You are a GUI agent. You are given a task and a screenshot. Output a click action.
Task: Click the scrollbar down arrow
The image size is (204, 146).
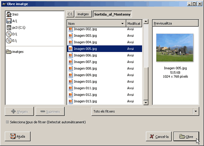pyautogui.click(x=146, y=103)
